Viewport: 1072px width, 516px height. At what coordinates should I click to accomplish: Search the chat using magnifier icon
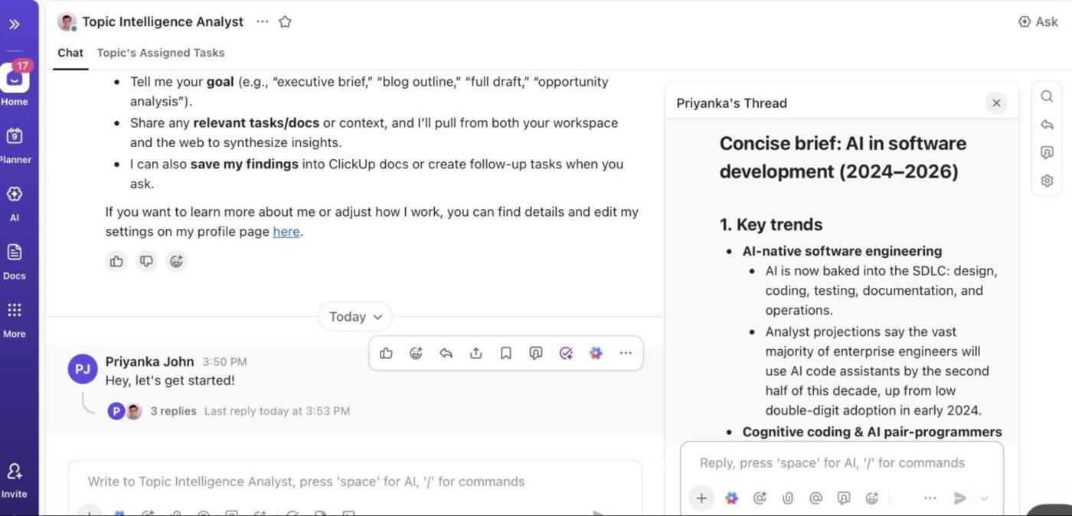[1047, 96]
